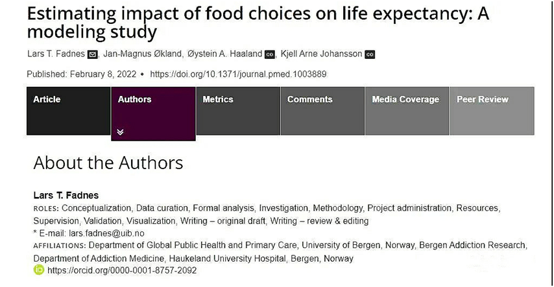Viewport: 554px width, 287px height.
Task: Click the article title heading
Action: tap(258, 23)
